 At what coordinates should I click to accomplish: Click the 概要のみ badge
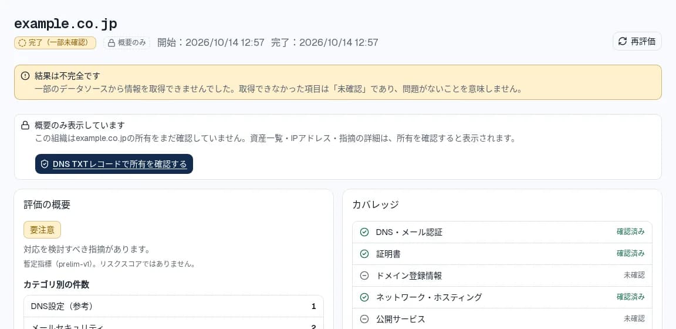[127, 43]
